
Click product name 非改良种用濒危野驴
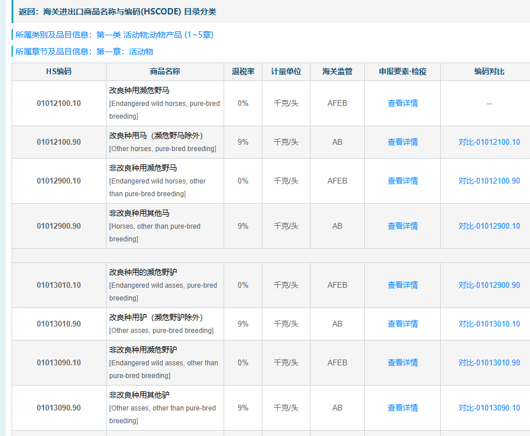pos(143,350)
